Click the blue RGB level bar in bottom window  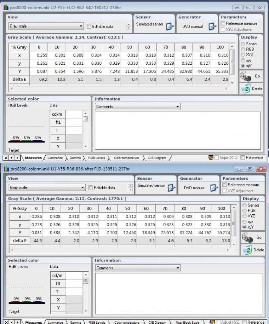point(39,302)
